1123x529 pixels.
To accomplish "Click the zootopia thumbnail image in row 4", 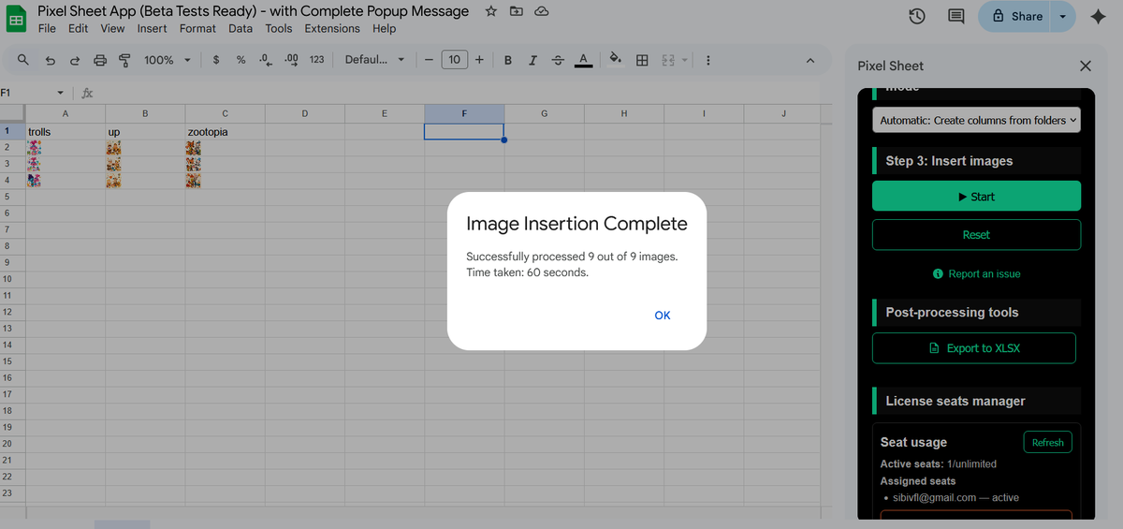I will tap(193, 181).
